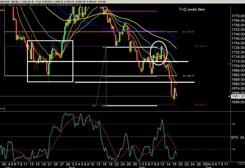245x168 pixels.
Task: Click the 1722.00 price axis label
Action: coord(238,52)
